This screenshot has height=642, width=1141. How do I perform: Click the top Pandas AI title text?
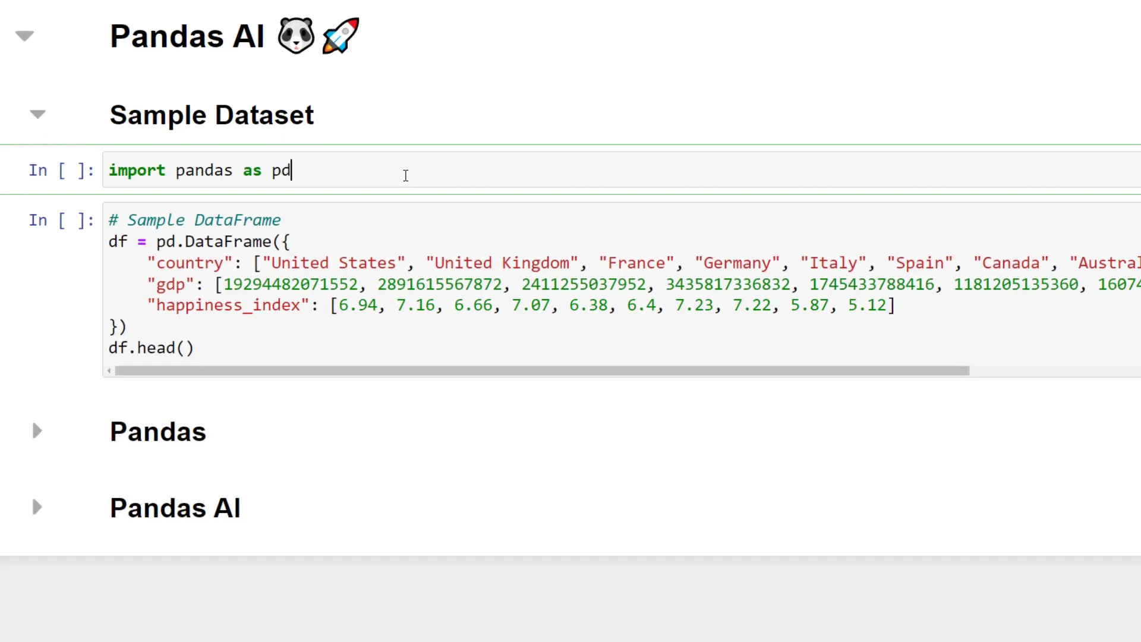187,36
